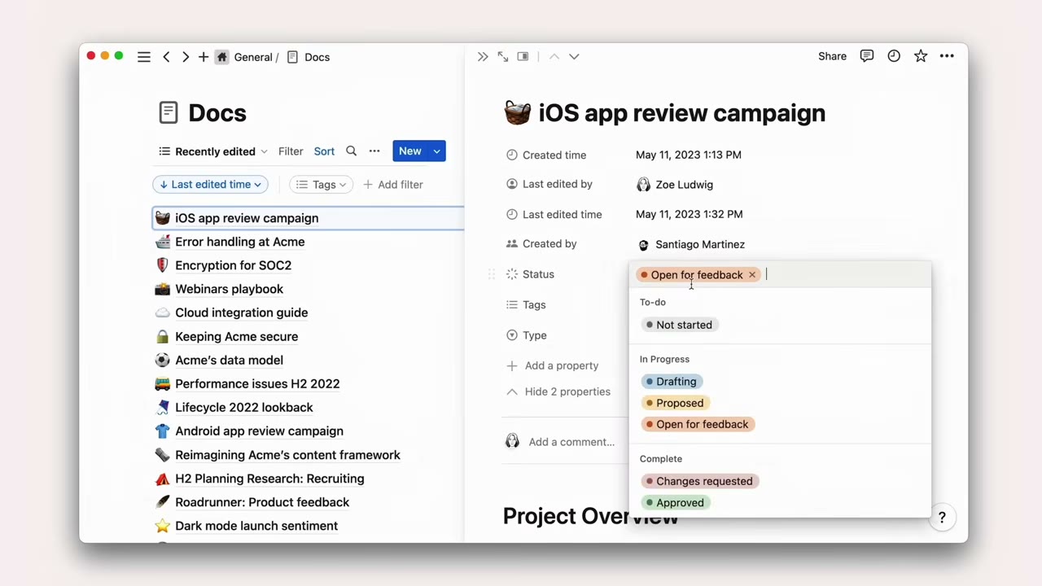Go to next page with down chevron

click(x=574, y=56)
